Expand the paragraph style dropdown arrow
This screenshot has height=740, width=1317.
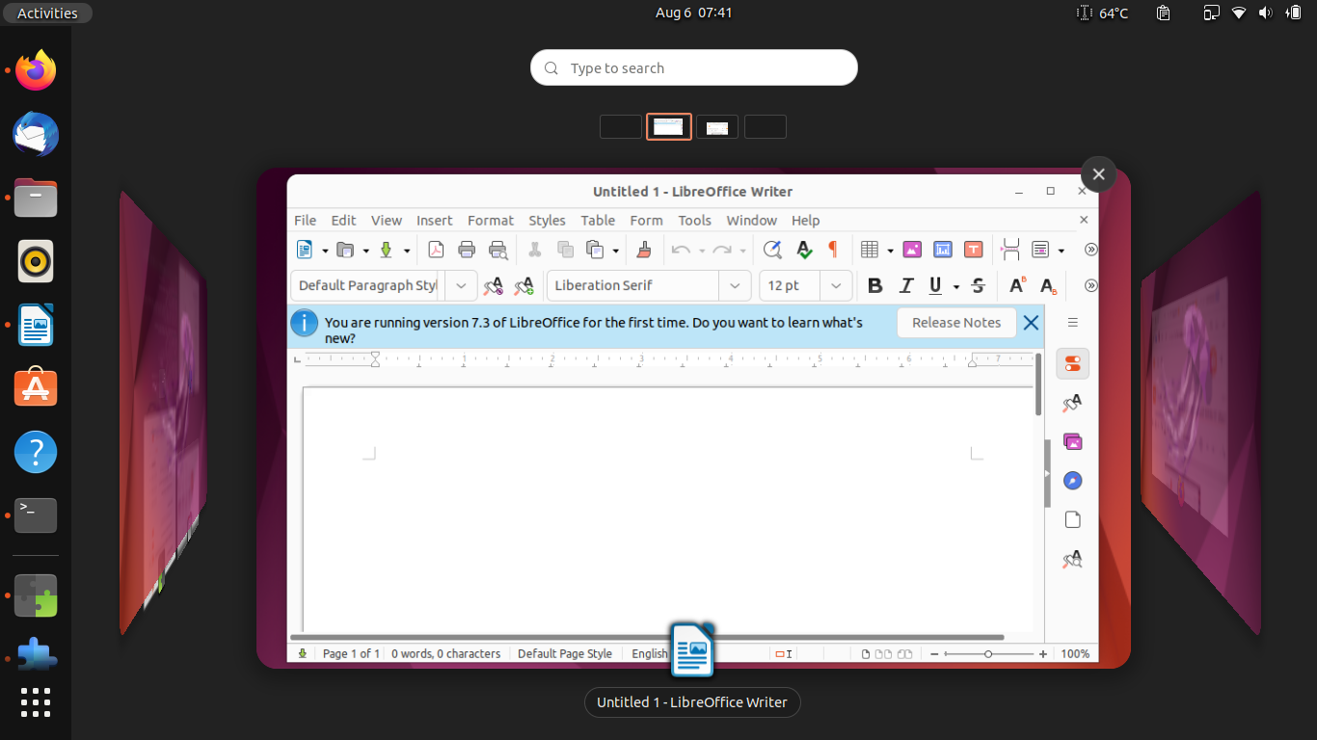[x=461, y=285]
